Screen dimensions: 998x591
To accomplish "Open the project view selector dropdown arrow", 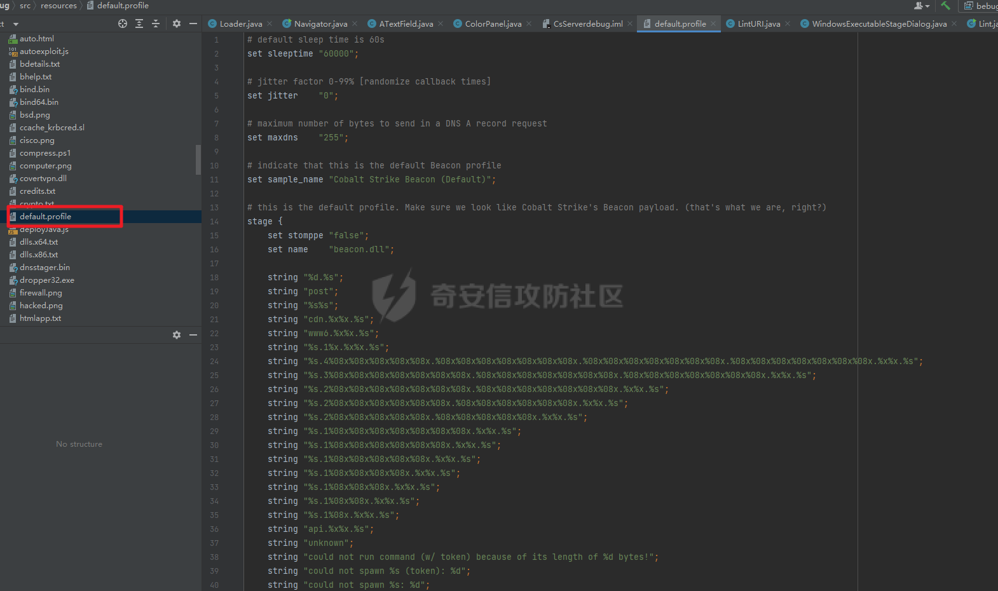I will pyautogui.click(x=15, y=24).
